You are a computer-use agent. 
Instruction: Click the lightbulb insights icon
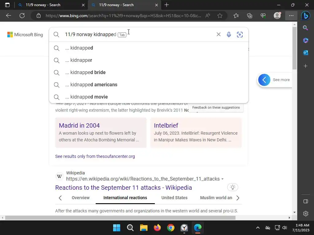(232, 187)
